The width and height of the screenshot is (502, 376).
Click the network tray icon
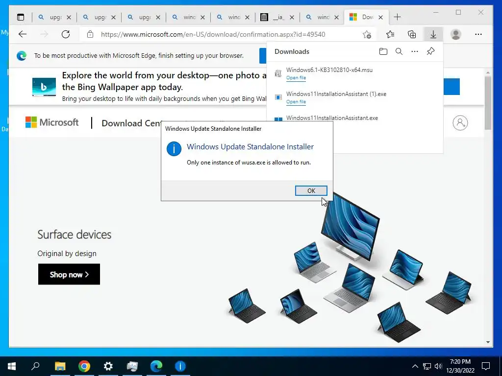(x=427, y=366)
